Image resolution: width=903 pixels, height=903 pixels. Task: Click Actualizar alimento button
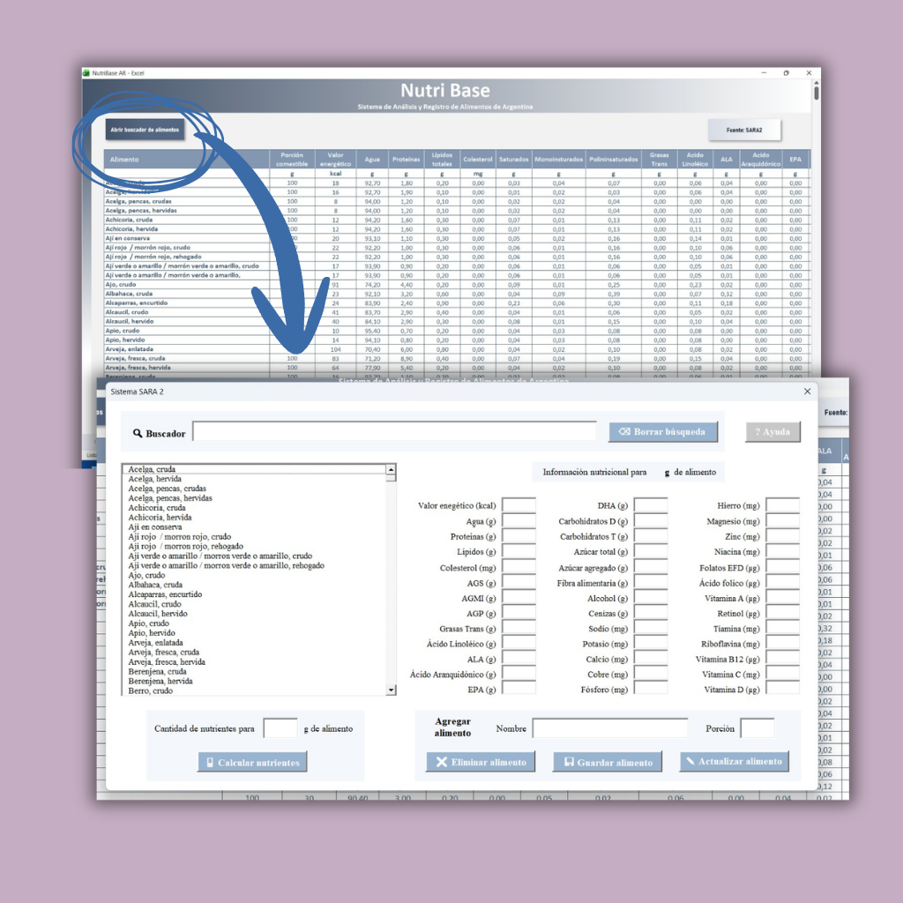pos(734,761)
